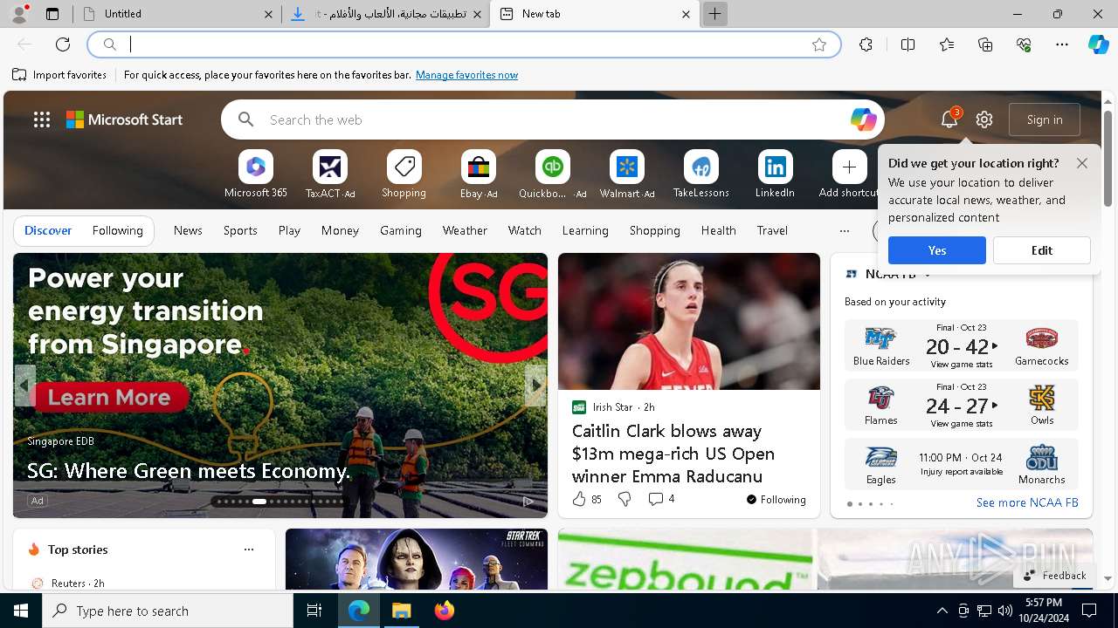The width and height of the screenshot is (1118, 628).
Task: Open the Walmart shortcut tile
Action: [626, 174]
